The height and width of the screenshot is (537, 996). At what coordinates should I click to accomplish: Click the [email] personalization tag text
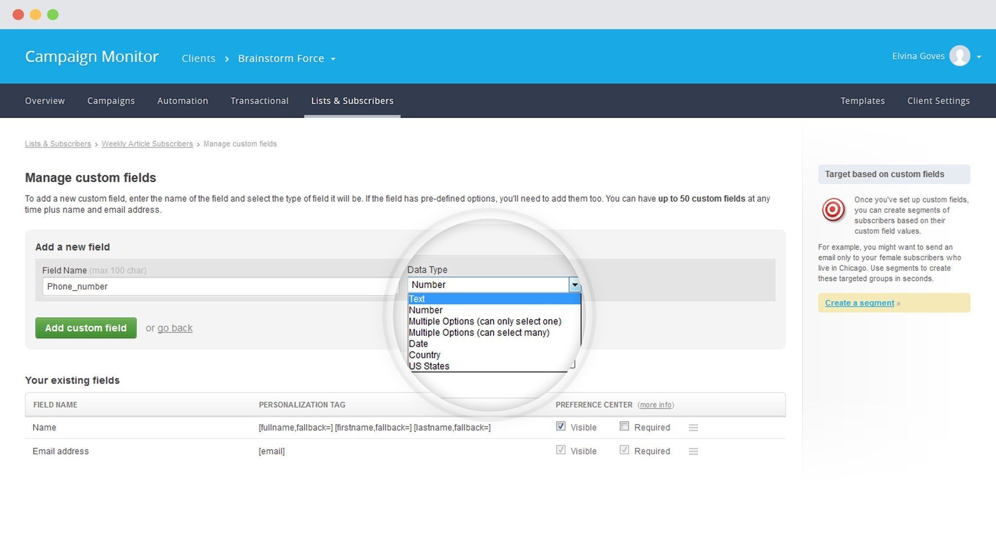point(271,451)
